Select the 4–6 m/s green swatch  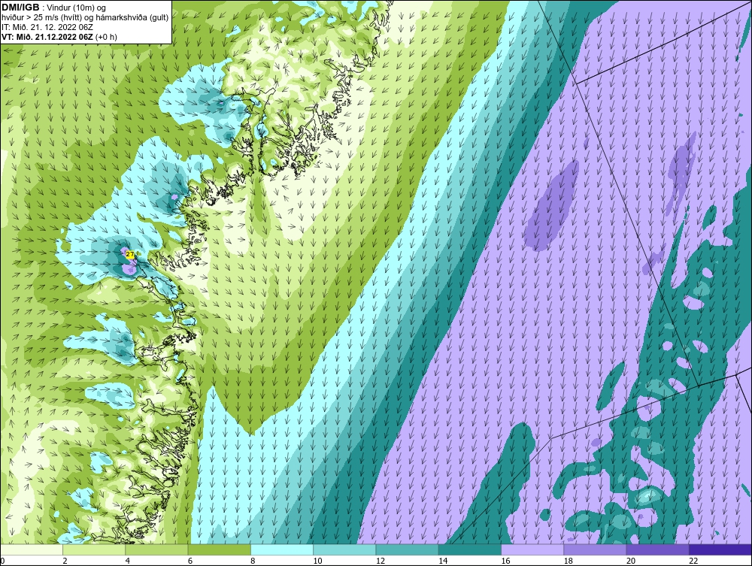157,549
